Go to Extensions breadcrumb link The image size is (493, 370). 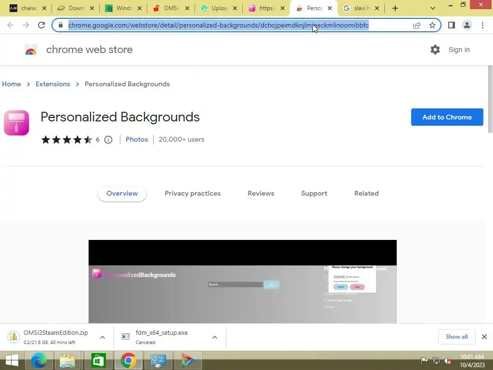(x=53, y=84)
